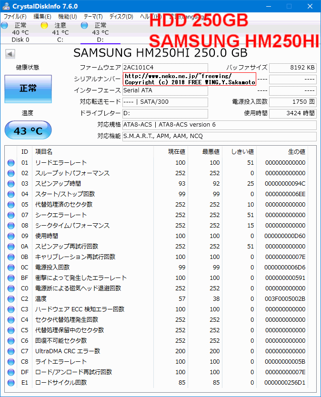Click the 3424 時間 power-on hours field
The height and width of the screenshot is (397, 321).
[x=293, y=113]
